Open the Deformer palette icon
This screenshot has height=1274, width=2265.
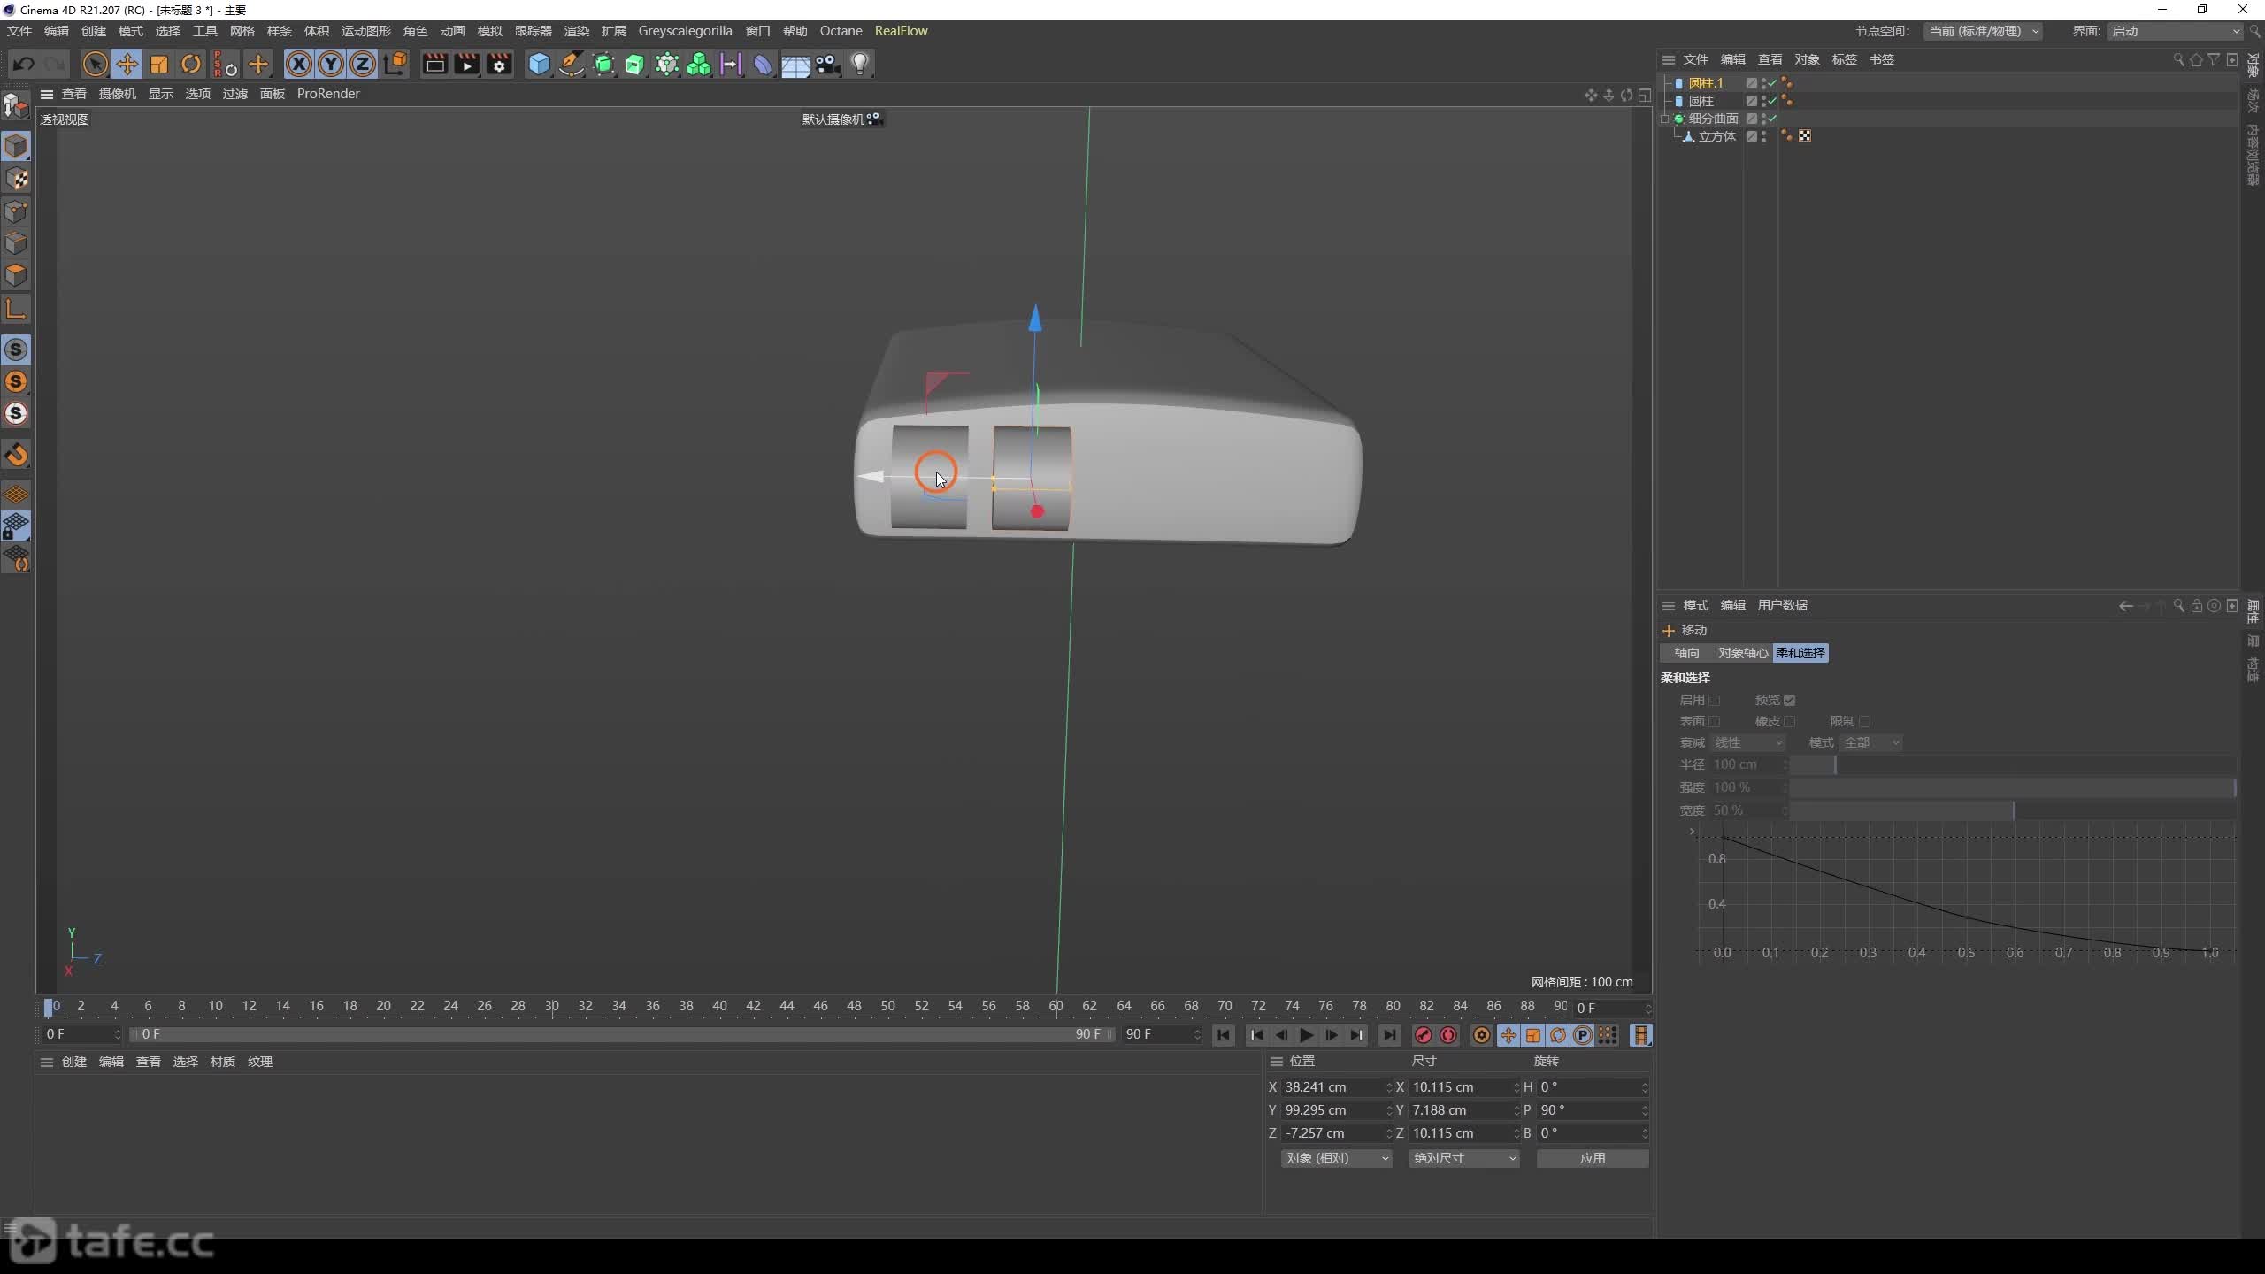[x=763, y=64]
